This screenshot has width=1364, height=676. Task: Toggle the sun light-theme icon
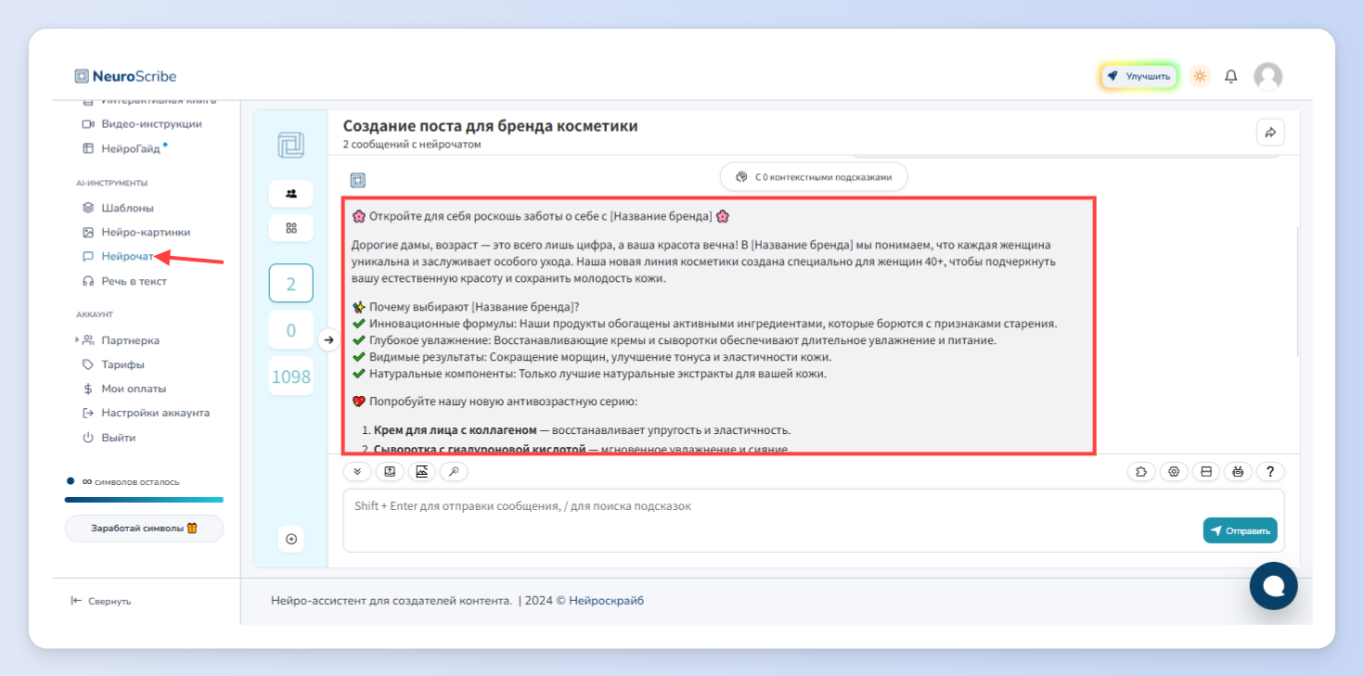1200,76
